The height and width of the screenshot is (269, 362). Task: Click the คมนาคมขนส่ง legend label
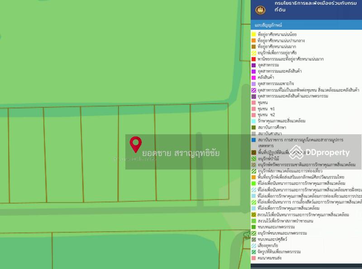click(x=269, y=258)
